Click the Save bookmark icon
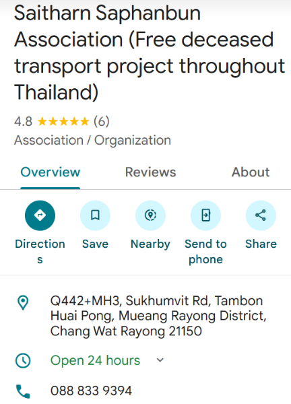Viewport: 291px width, 404px height. 95,215
